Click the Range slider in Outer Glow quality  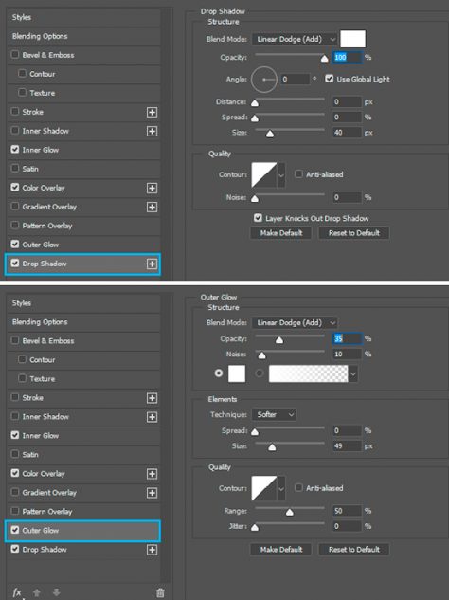(x=290, y=511)
